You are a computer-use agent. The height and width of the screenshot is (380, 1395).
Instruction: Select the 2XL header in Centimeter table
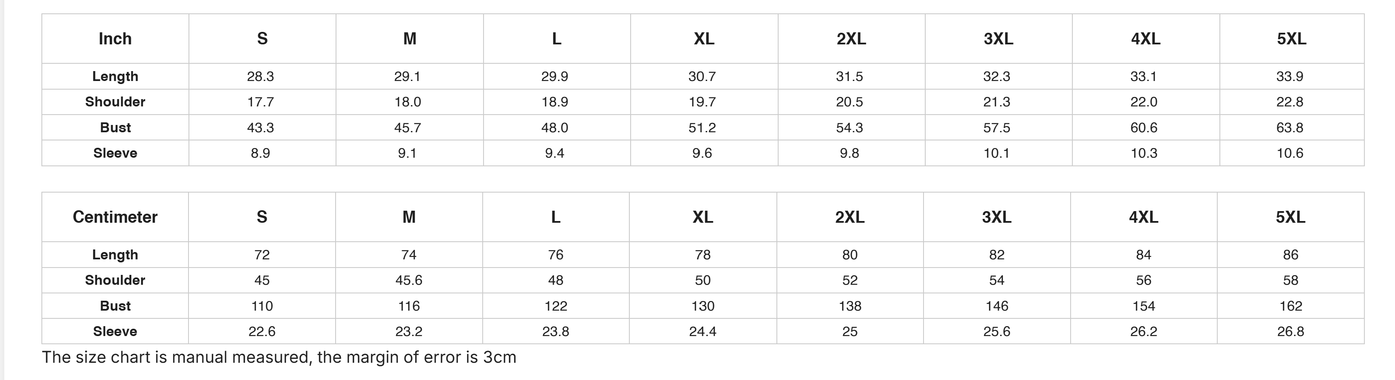(850, 217)
